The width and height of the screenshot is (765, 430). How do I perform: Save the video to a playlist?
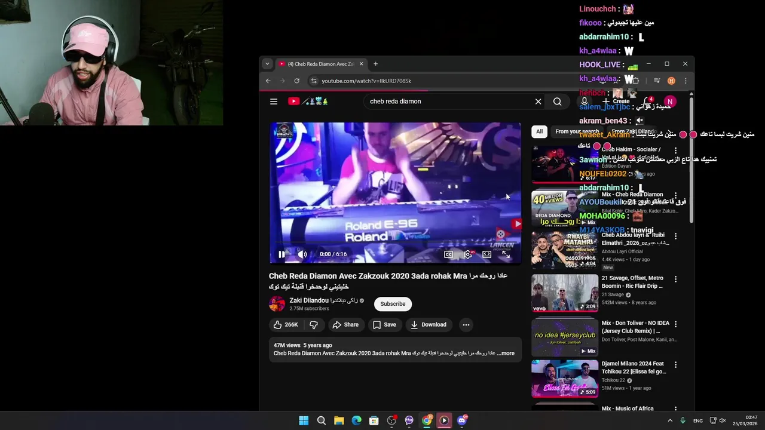pos(384,325)
